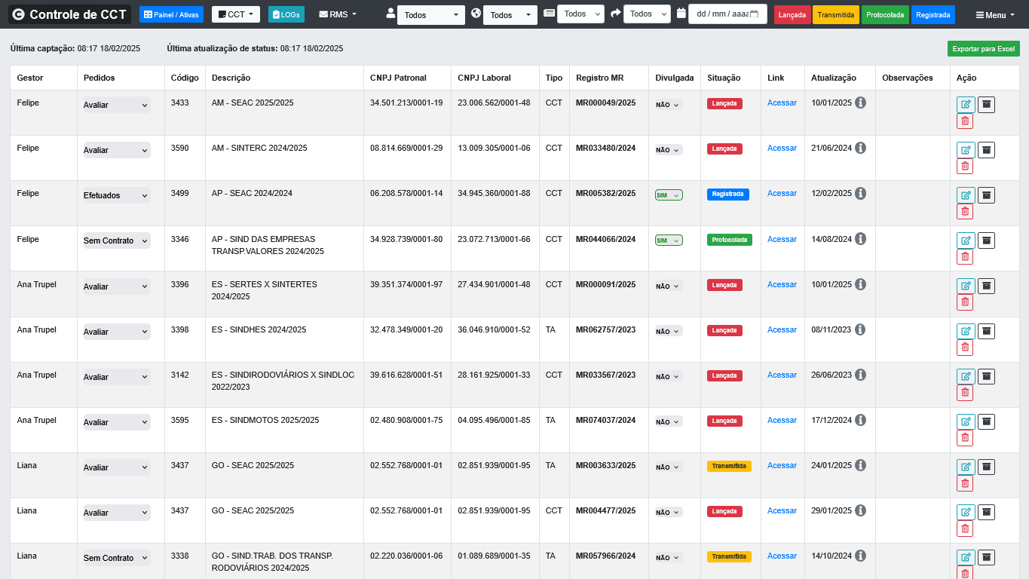Delete the AP - SEAC 2024/2024 row
Screen dimensions: 1029x579
[x=965, y=211]
